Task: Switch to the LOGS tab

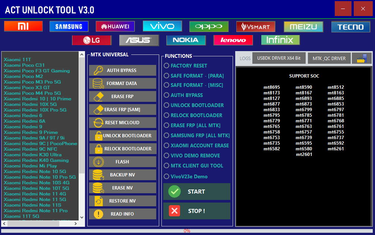Action: [245, 58]
